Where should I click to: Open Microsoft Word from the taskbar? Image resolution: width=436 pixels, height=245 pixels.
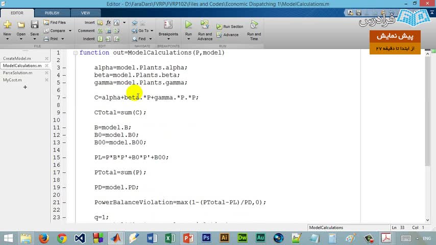(152, 238)
